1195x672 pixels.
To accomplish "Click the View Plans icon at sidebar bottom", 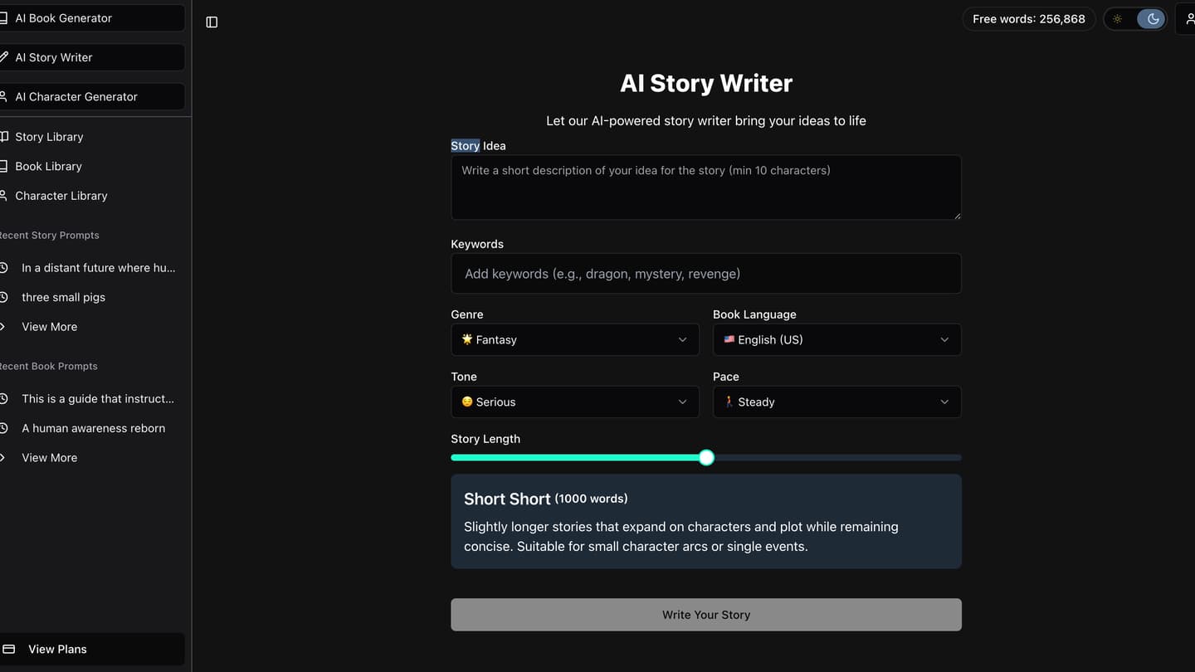I will click(x=9, y=649).
